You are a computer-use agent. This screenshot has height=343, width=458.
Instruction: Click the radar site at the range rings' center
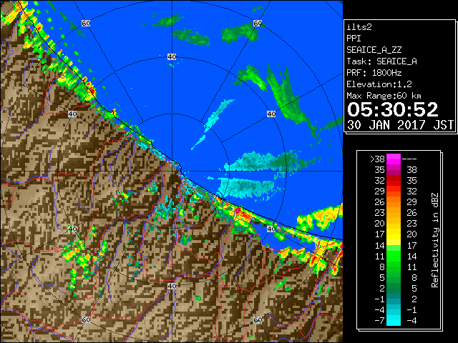(172, 171)
